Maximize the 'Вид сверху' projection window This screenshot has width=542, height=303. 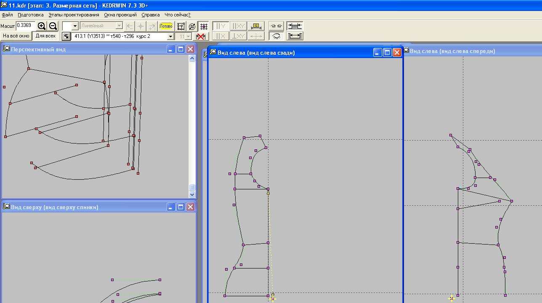(181, 207)
